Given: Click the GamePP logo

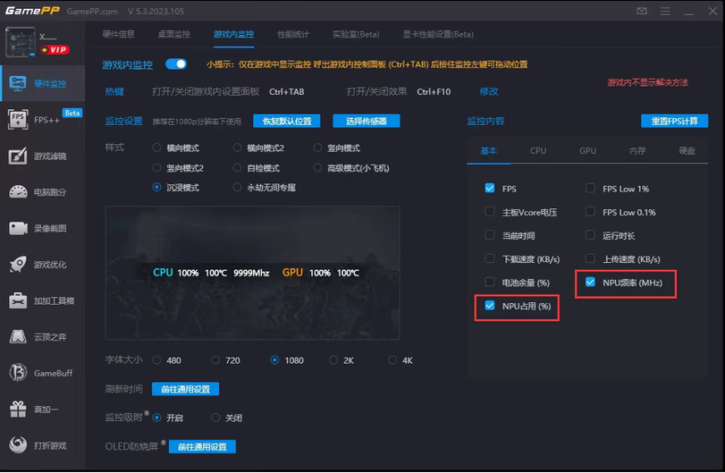Looking at the screenshot, I should (x=32, y=10).
